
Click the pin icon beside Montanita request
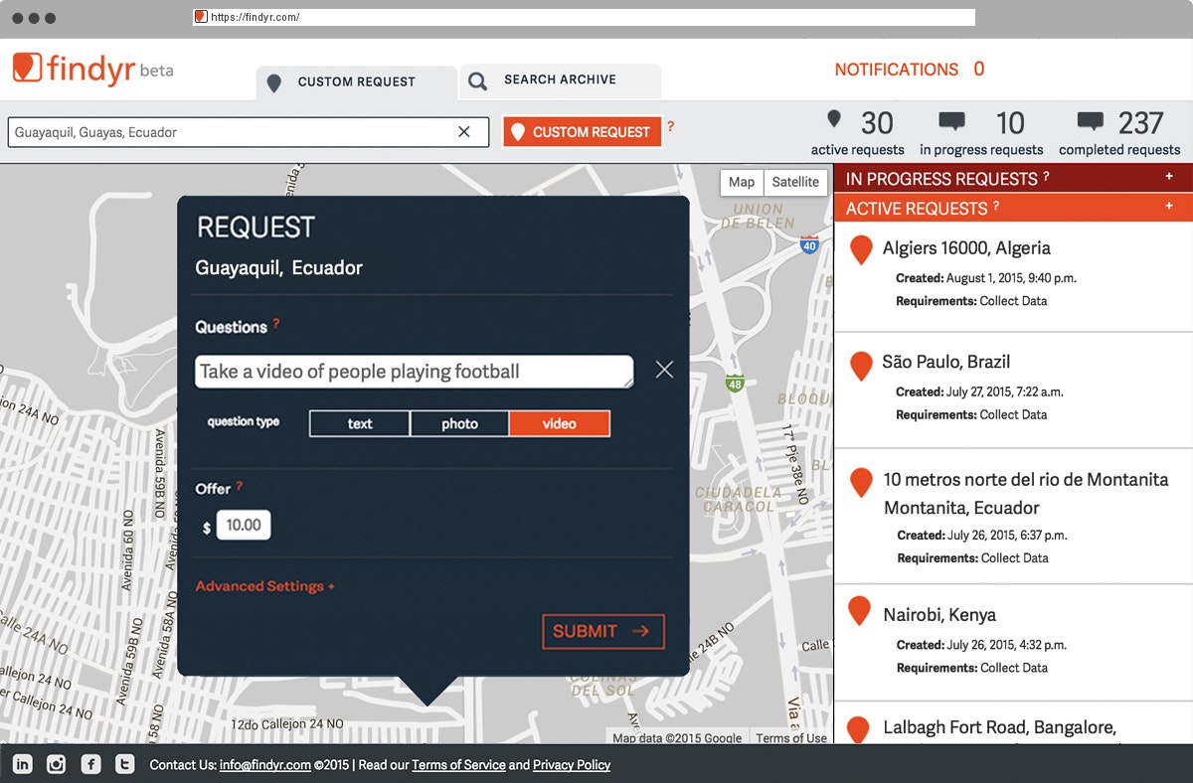coord(861,484)
